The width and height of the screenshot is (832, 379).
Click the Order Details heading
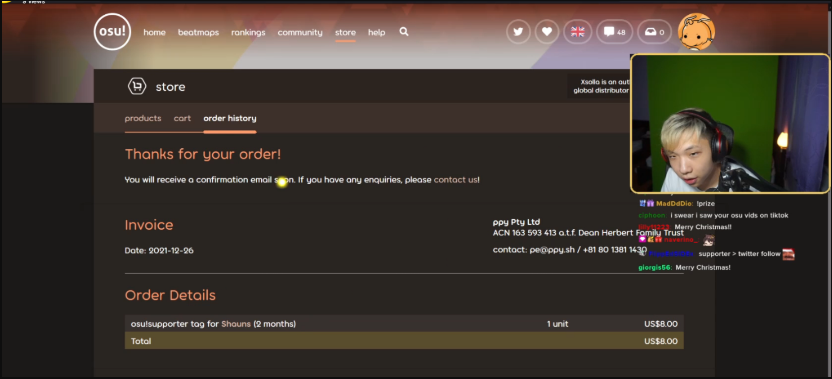170,295
